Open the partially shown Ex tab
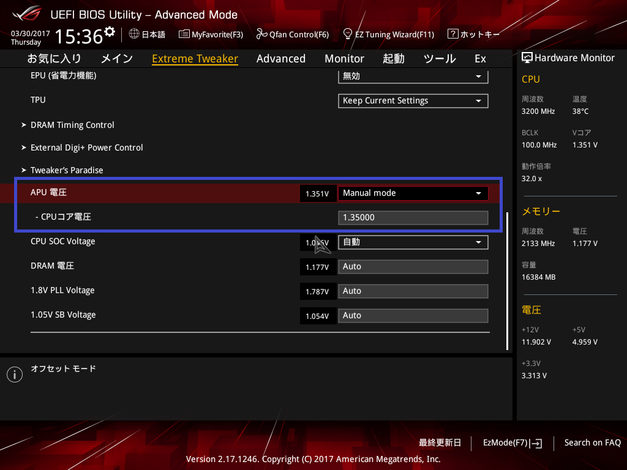The height and width of the screenshot is (470, 627). (x=480, y=59)
